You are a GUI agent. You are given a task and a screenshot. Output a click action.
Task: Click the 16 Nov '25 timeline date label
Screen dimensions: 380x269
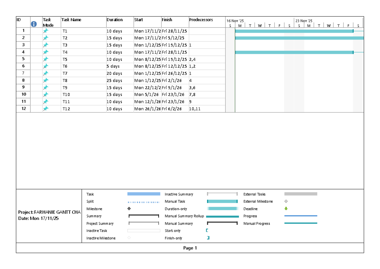235,21
